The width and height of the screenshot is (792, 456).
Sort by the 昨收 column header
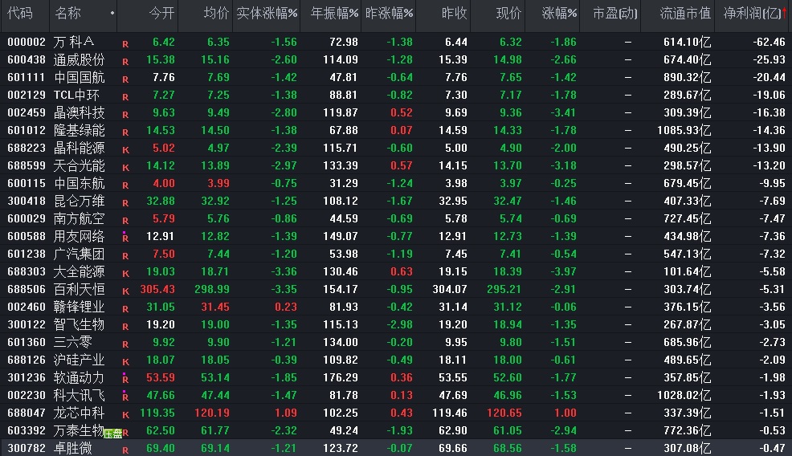click(x=454, y=13)
